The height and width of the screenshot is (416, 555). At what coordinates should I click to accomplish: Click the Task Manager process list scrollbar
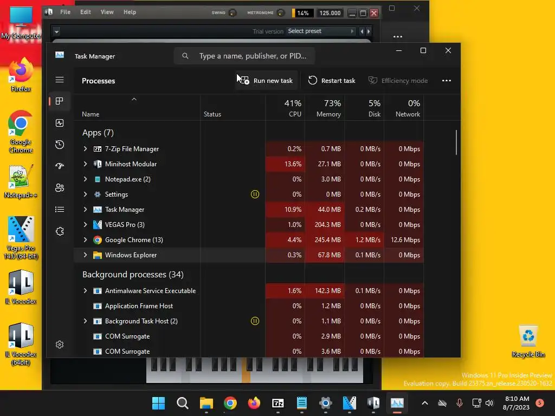[x=456, y=142]
